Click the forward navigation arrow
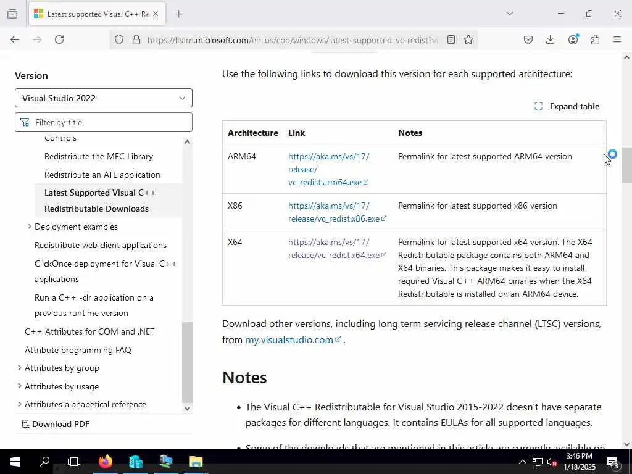This screenshot has height=474, width=632. (x=37, y=39)
